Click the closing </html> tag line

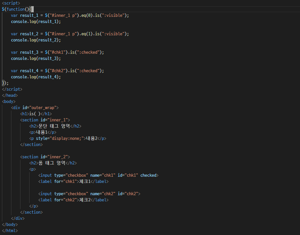click(10, 230)
